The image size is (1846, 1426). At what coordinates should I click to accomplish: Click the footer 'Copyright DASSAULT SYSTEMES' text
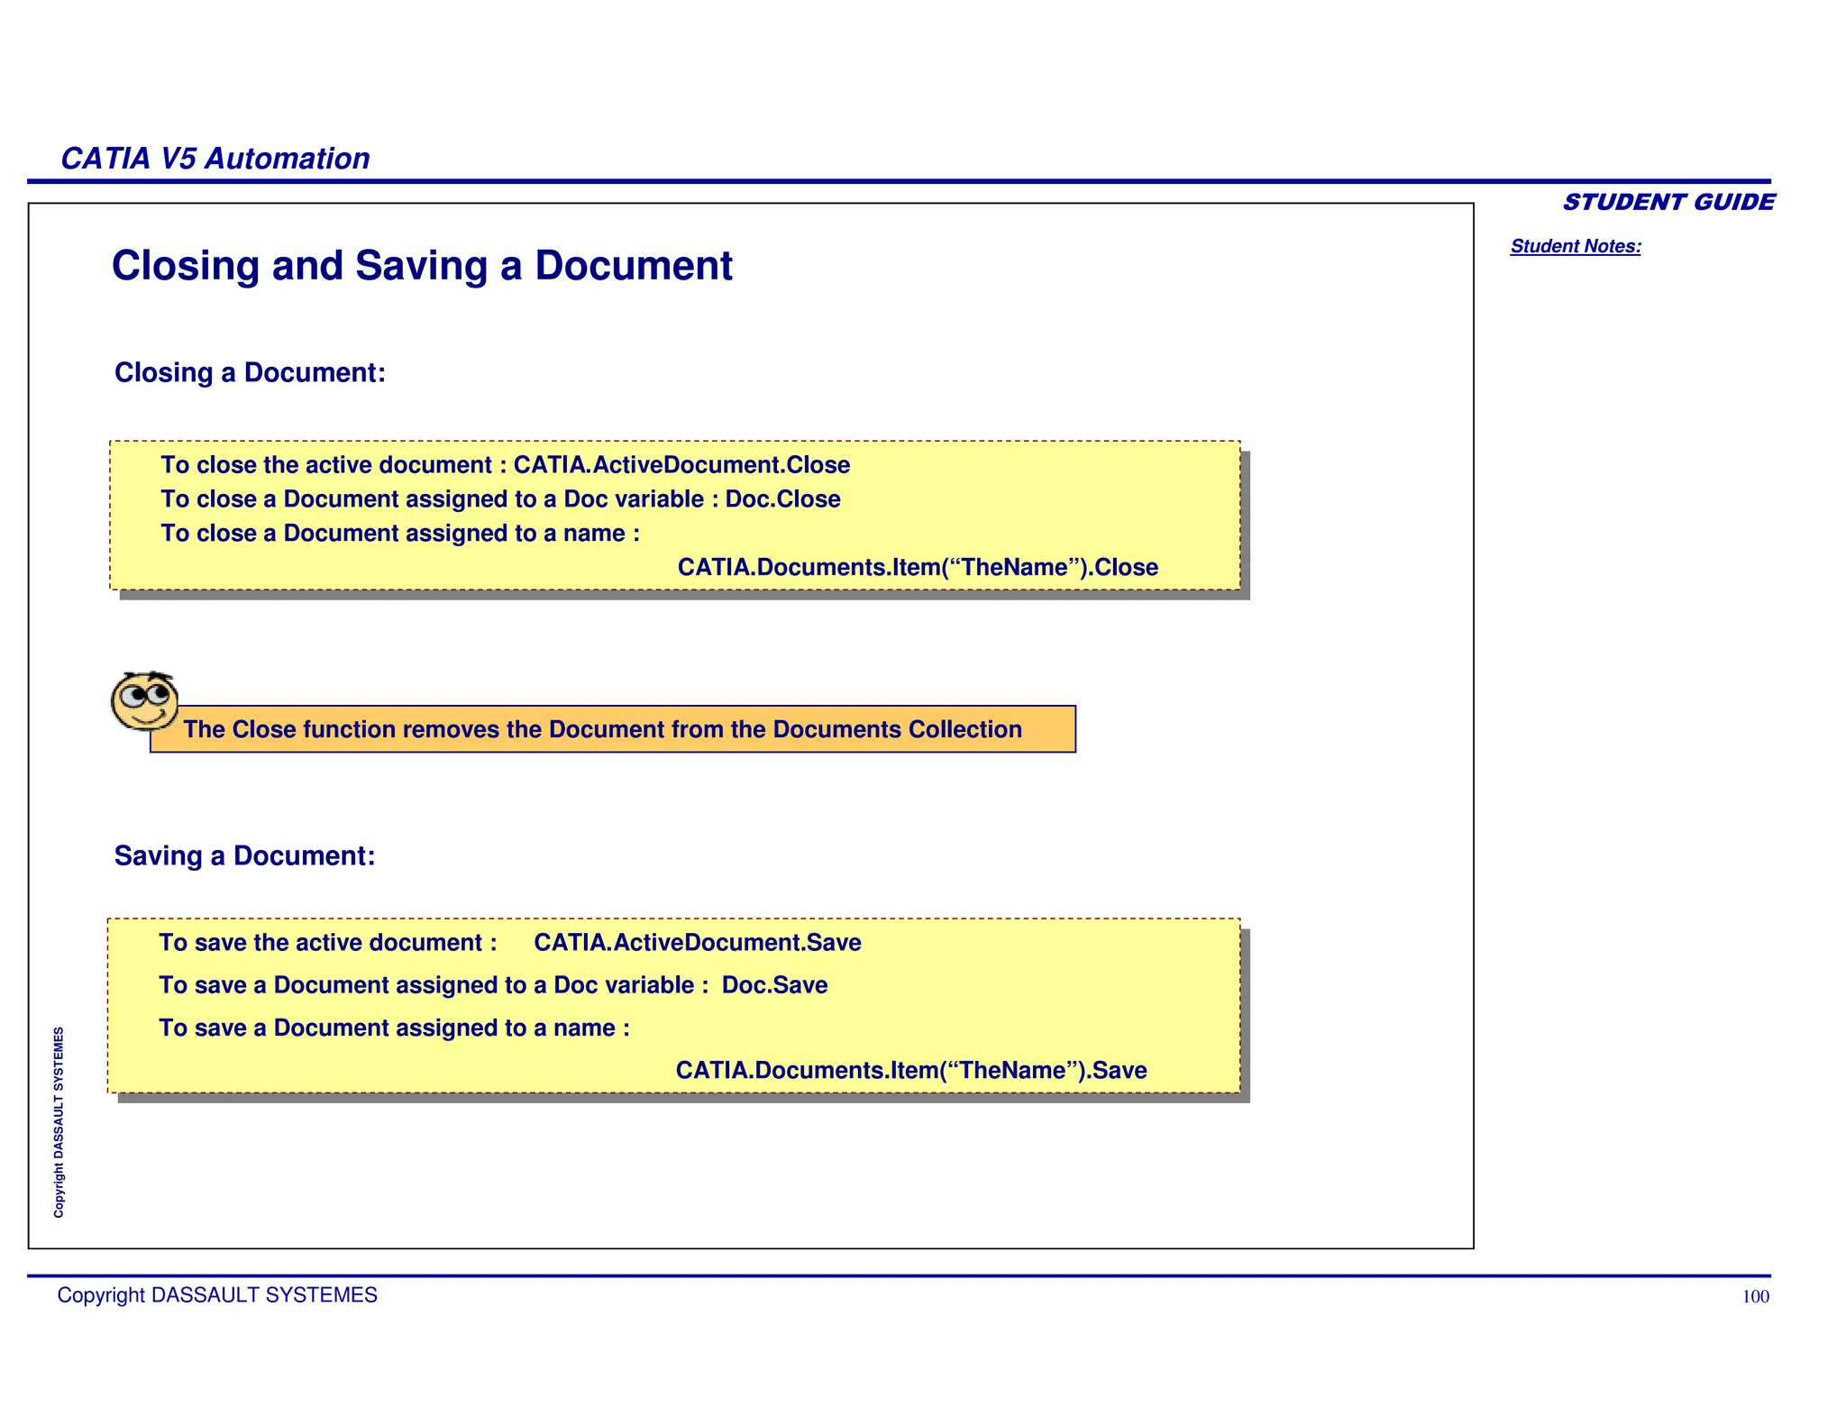(x=217, y=1295)
